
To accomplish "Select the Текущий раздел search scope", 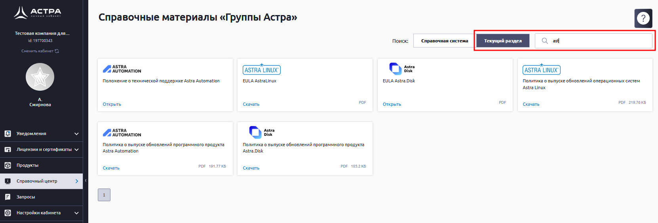I will click(x=503, y=41).
